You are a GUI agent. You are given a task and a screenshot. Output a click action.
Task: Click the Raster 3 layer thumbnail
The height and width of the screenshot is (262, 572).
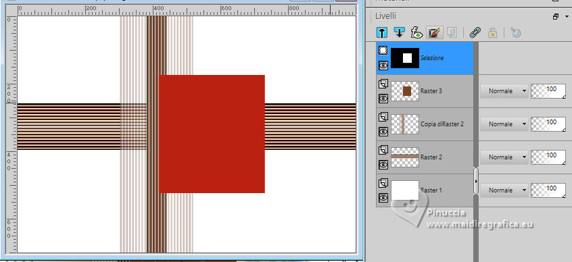click(405, 91)
